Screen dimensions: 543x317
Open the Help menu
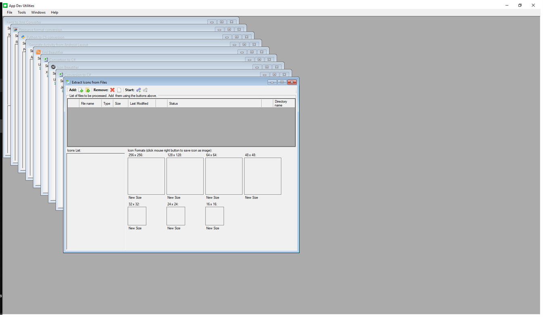(54, 12)
